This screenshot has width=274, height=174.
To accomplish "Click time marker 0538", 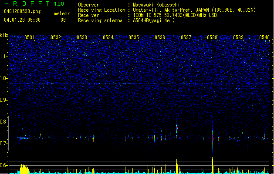I will (212, 37).
